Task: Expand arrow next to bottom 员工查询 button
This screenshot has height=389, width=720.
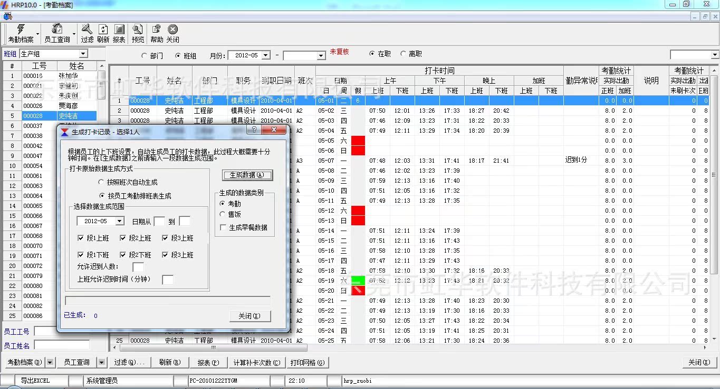Action: point(102,362)
